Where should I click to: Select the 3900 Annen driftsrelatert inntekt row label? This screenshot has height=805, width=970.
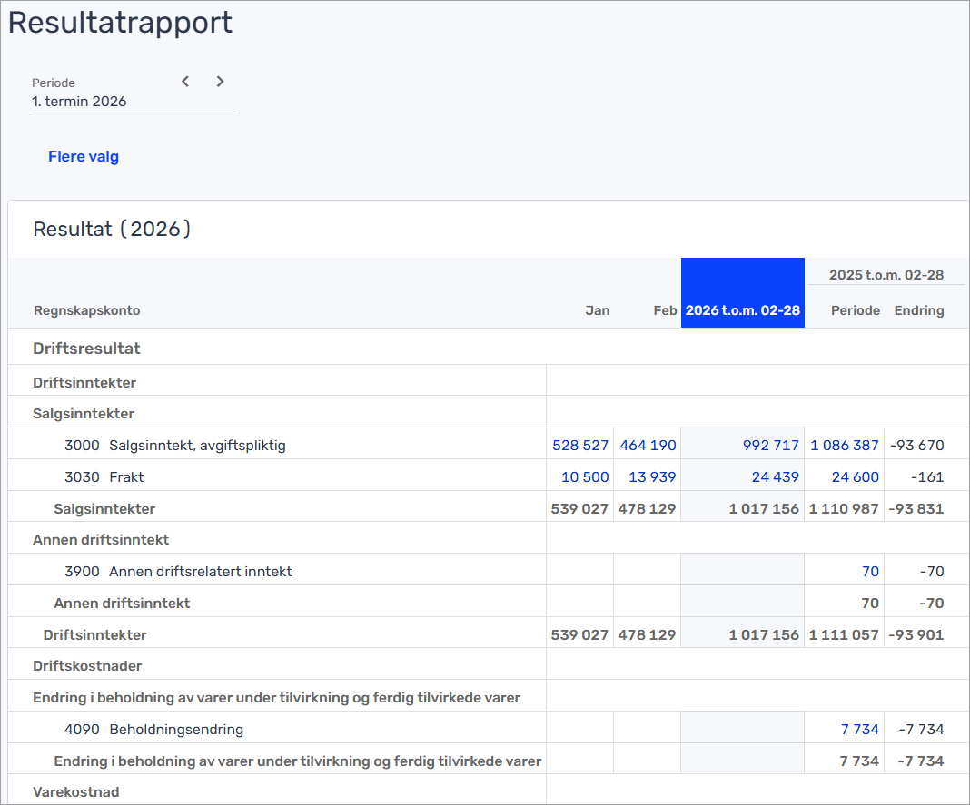(x=178, y=572)
